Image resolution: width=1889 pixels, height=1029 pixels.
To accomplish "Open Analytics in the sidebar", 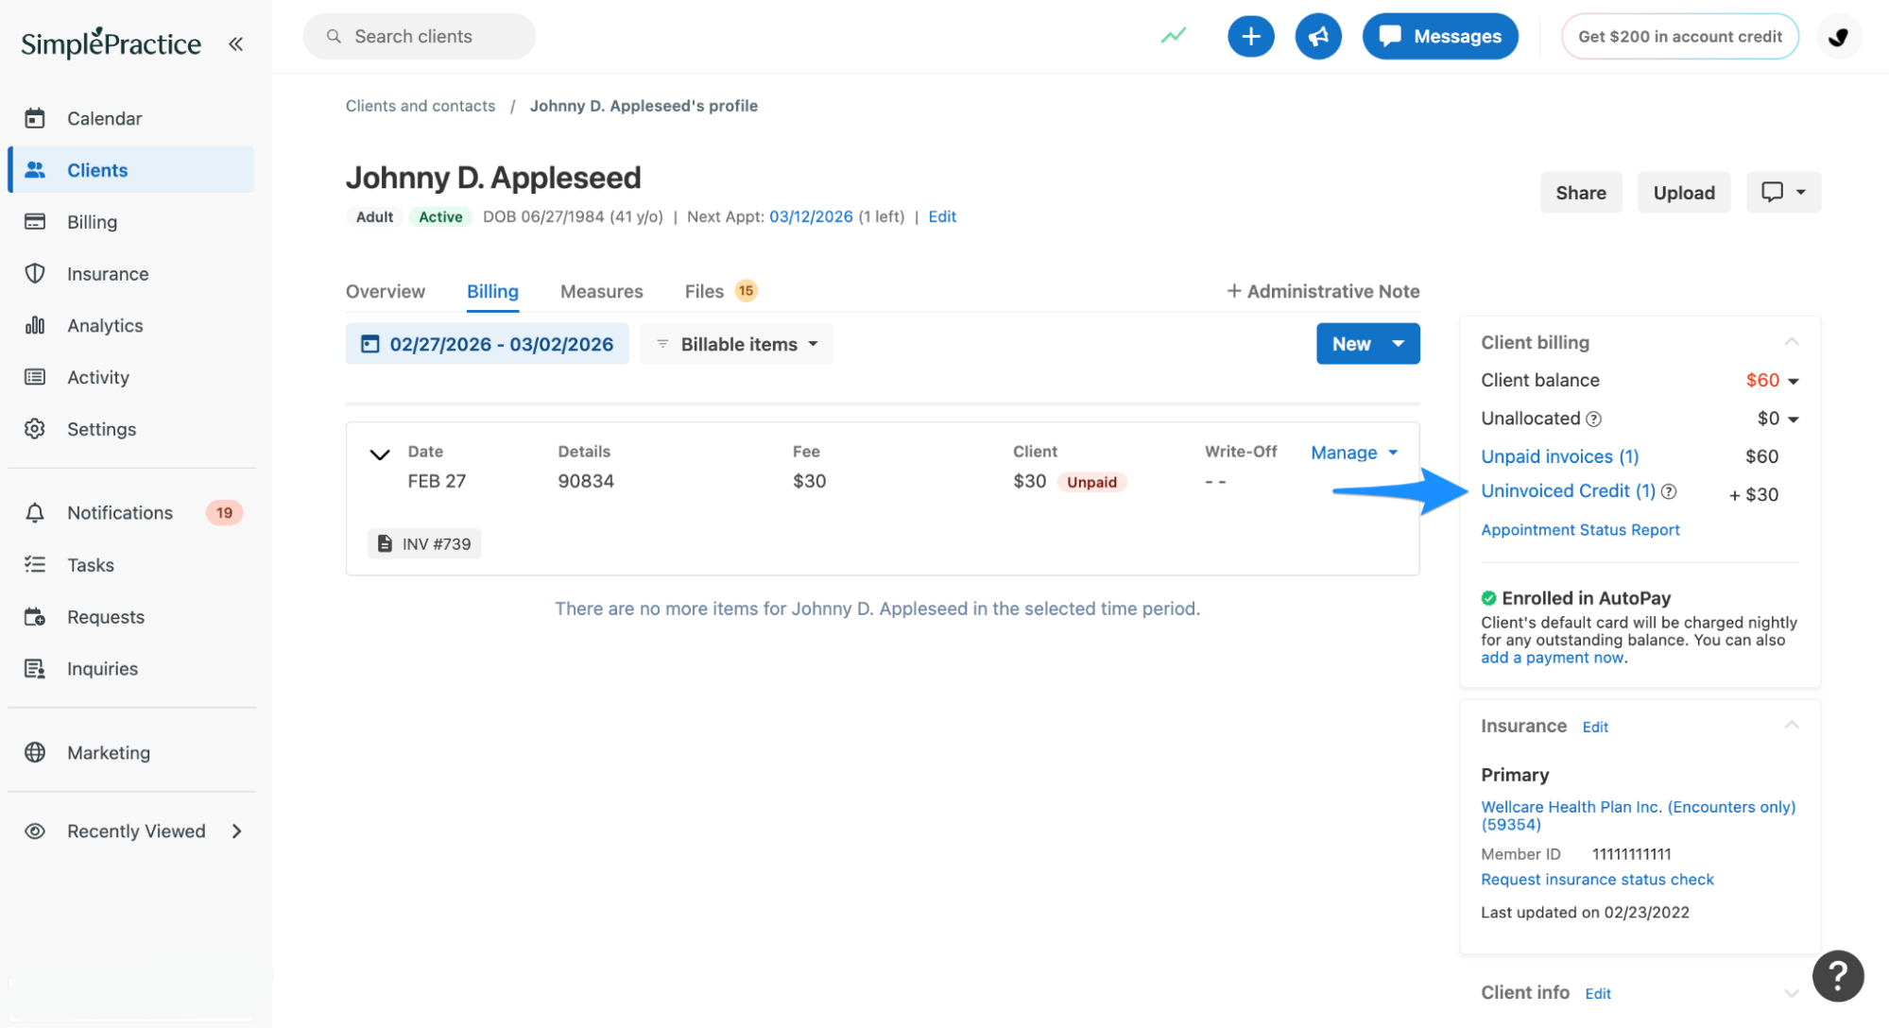I will [105, 326].
